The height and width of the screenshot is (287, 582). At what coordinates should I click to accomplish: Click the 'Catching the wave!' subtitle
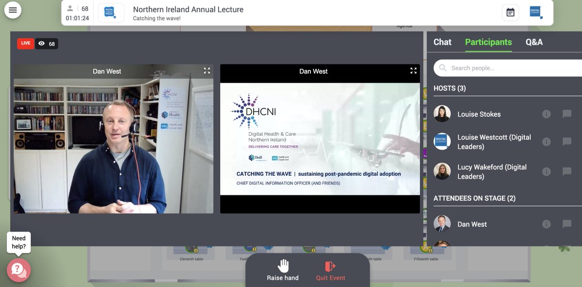tap(157, 19)
